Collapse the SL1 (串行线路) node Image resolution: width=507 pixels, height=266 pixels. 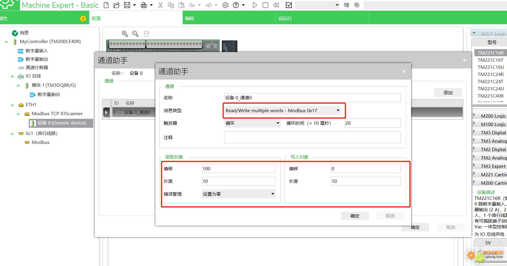point(12,134)
